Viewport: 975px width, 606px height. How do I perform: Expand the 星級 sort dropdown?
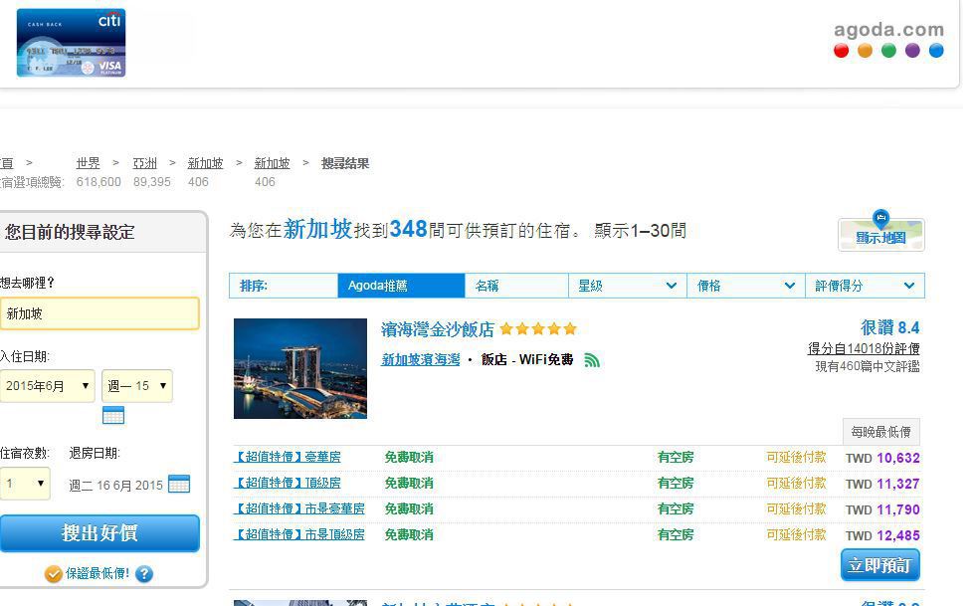(628, 286)
